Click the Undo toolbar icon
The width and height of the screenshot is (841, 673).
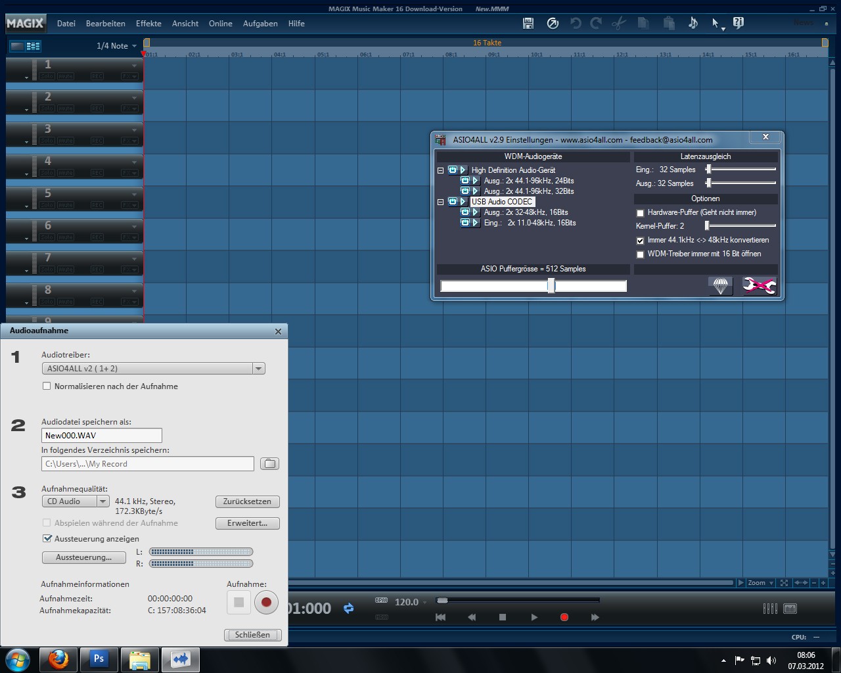click(x=576, y=23)
